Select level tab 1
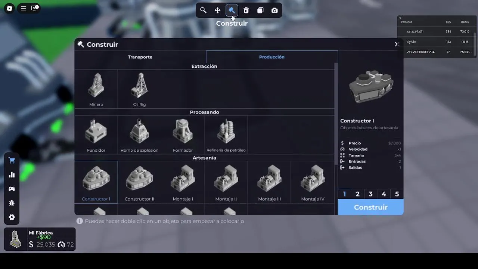The height and width of the screenshot is (269, 478). [x=344, y=194]
